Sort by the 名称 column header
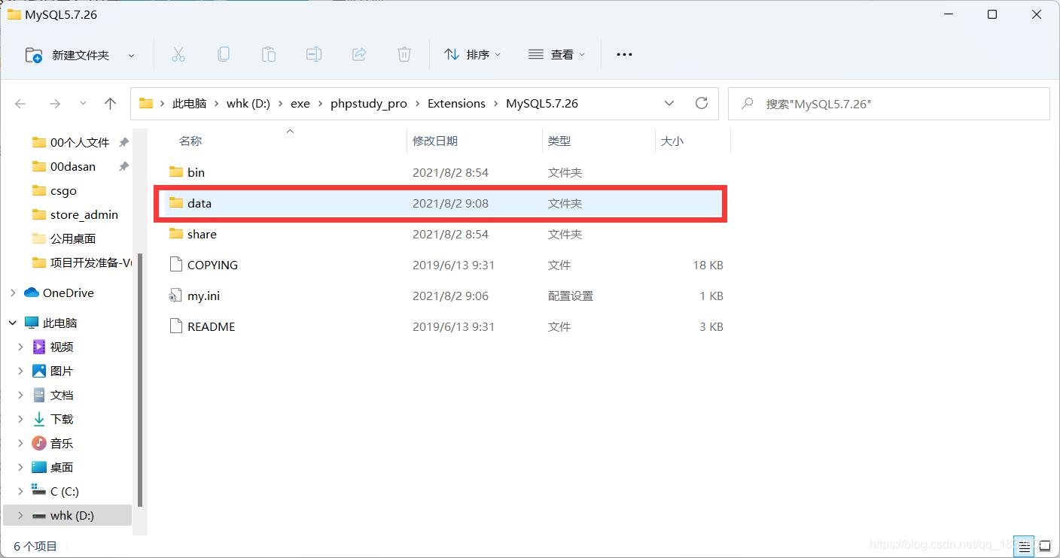 [x=190, y=141]
